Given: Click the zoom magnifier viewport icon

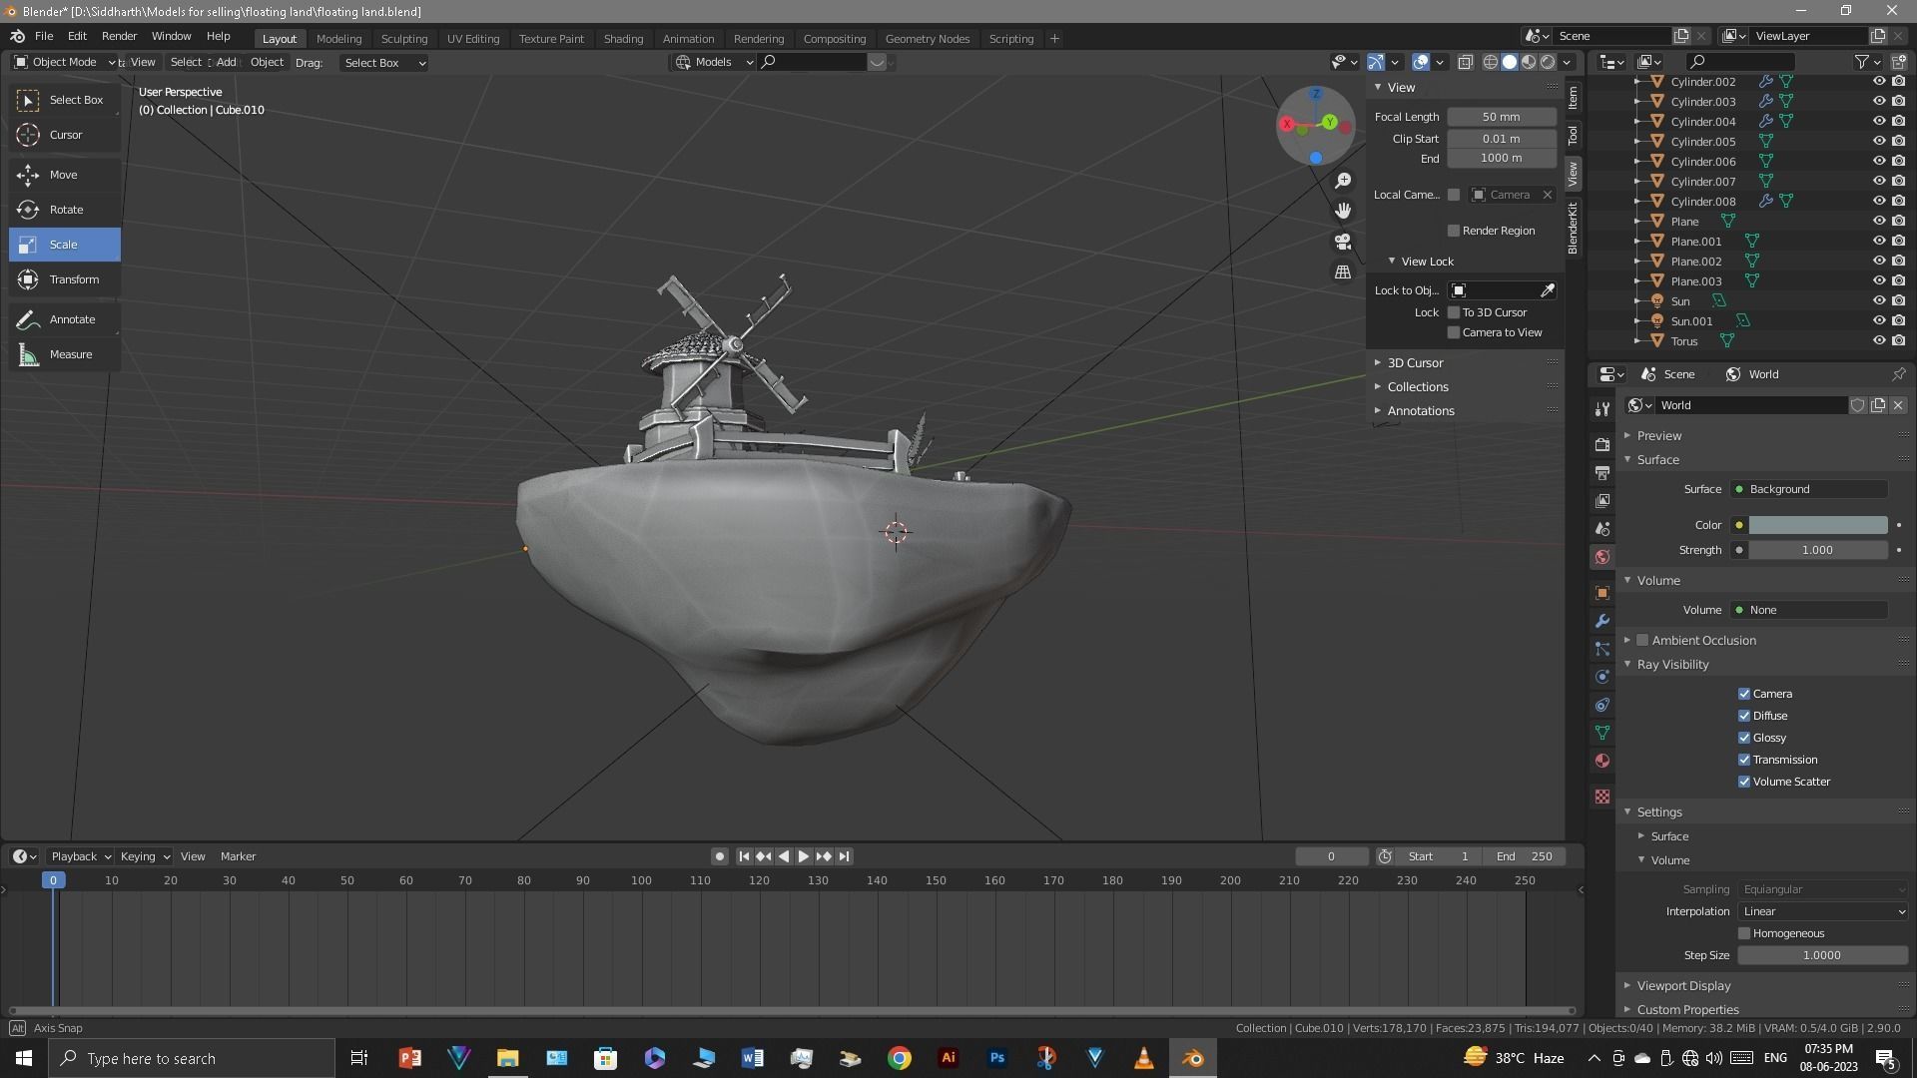Looking at the screenshot, I should tap(1343, 181).
